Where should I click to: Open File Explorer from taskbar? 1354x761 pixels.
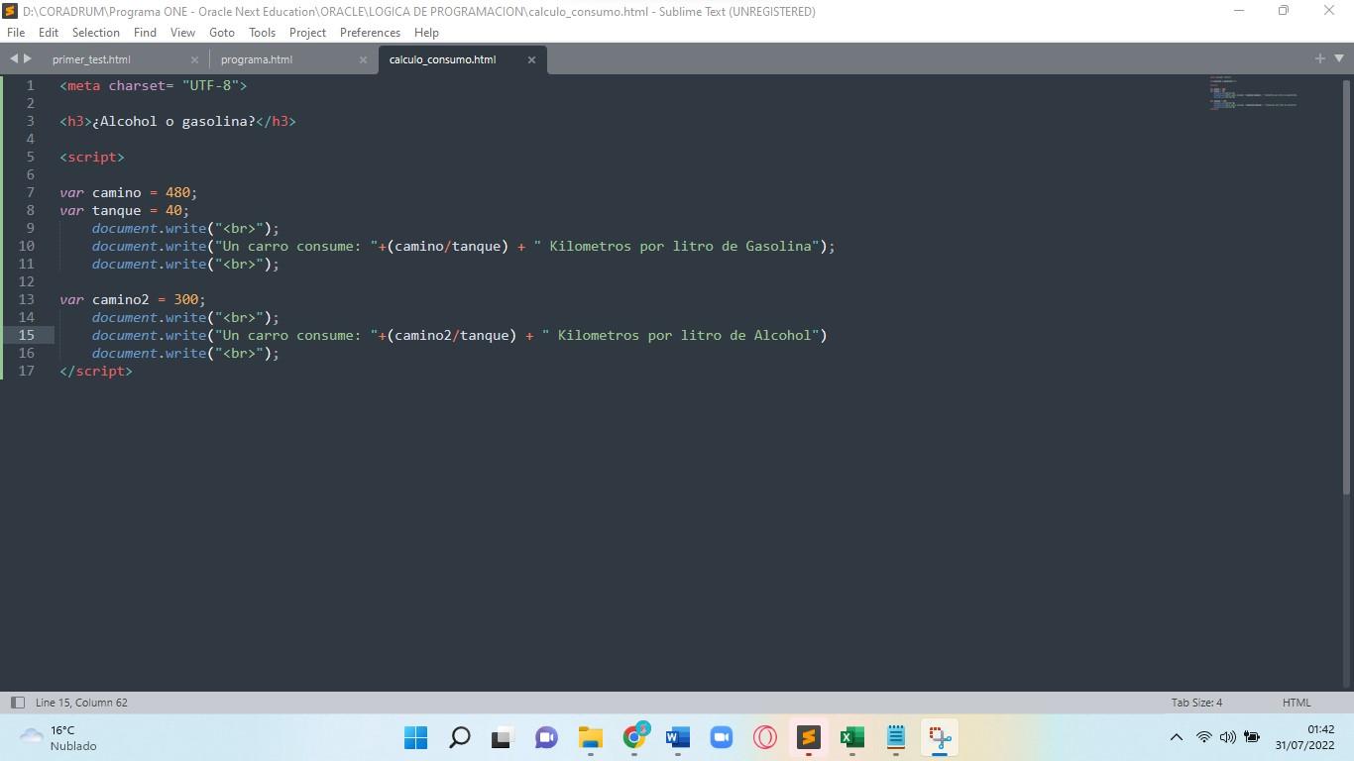tap(591, 737)
